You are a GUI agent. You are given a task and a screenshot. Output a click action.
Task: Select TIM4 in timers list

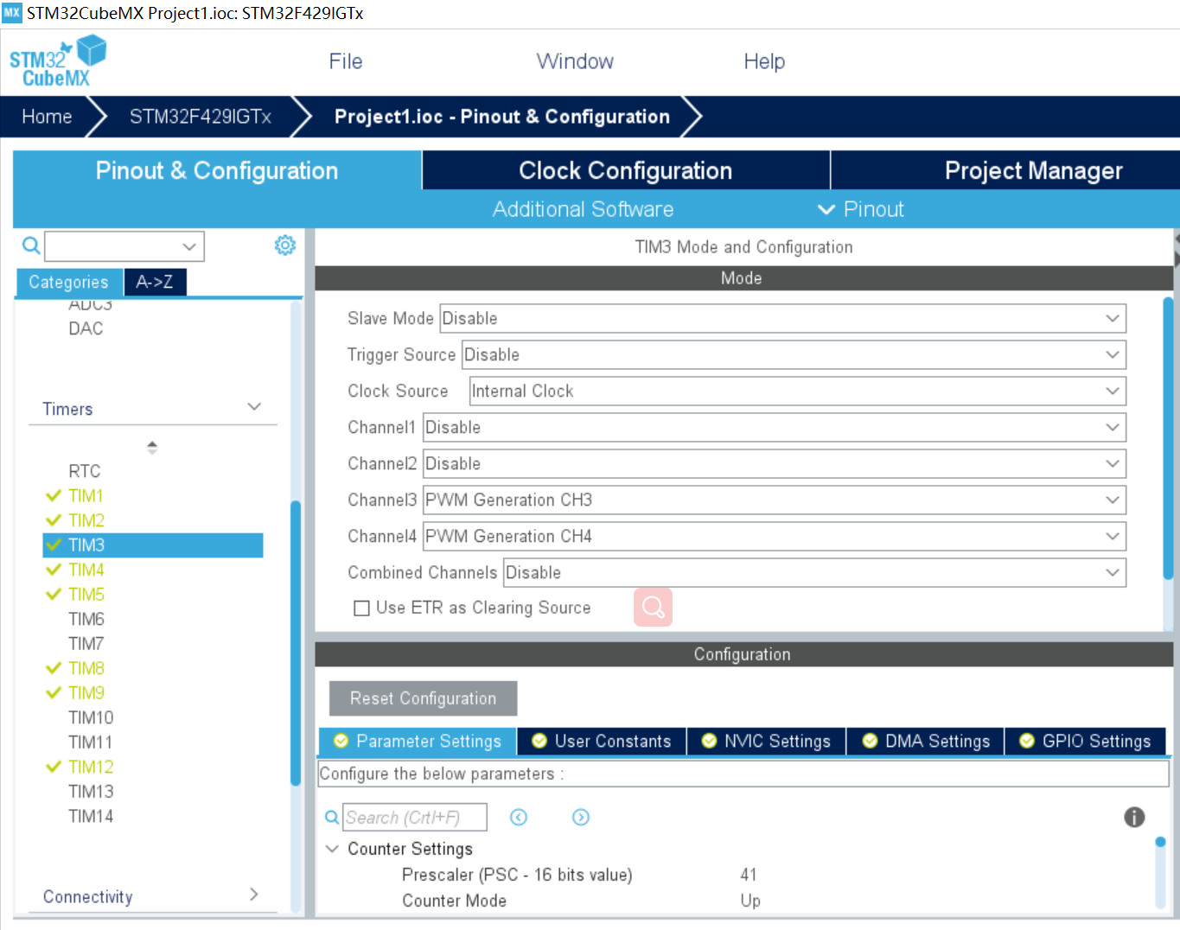tap(86, 570)
